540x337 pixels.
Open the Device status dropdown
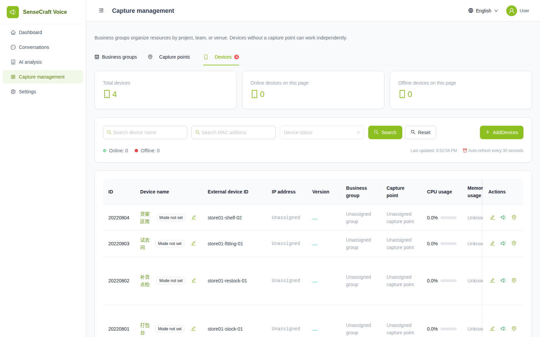(x=322, y=132)
